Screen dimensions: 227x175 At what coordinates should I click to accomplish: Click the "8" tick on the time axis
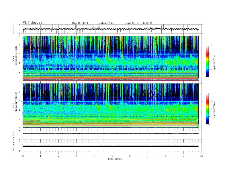coord(166,156)
